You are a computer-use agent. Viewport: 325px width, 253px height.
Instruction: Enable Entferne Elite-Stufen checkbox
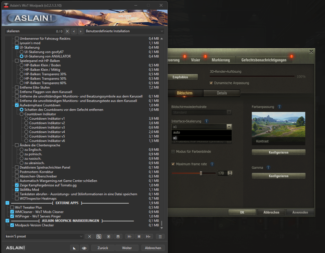point(17,88)
